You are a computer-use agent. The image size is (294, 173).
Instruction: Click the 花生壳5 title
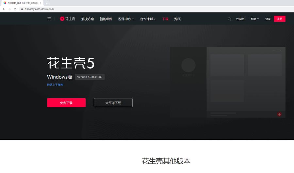71,63
